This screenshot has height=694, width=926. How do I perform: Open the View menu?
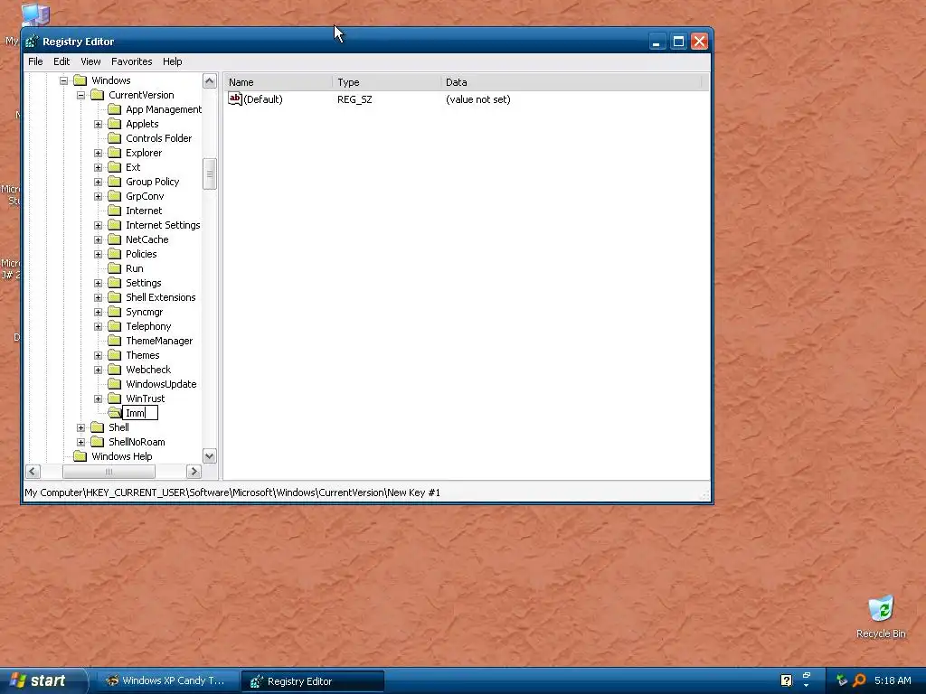click(x=90, y=61)
